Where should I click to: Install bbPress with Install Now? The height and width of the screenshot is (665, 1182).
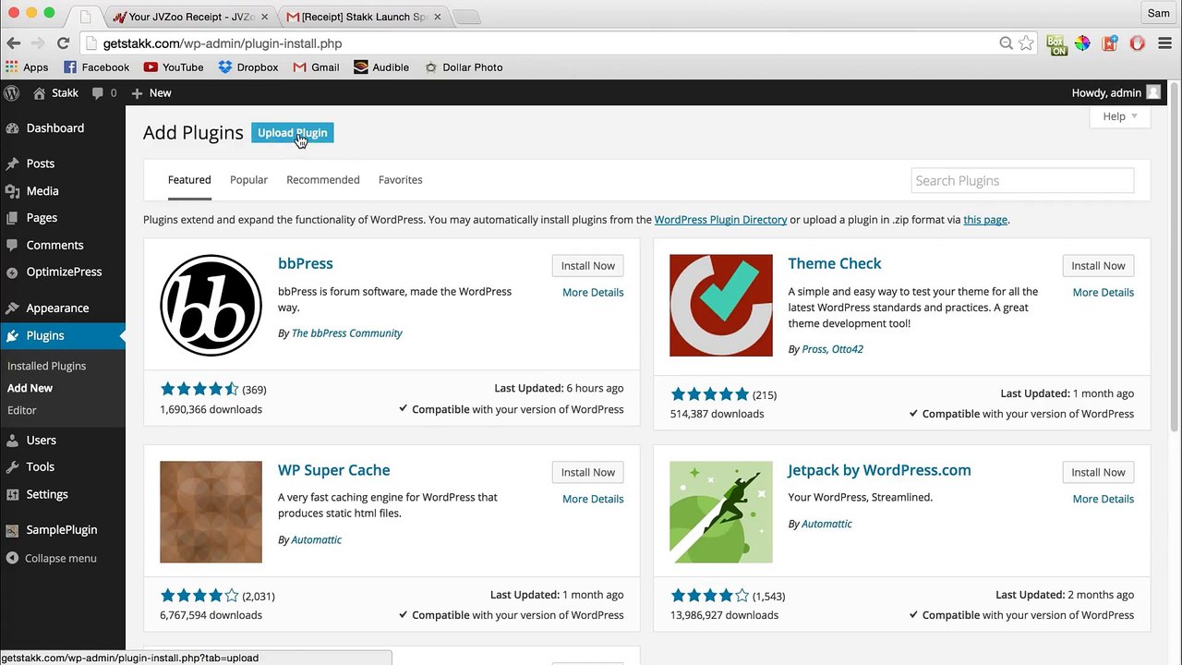587,265
